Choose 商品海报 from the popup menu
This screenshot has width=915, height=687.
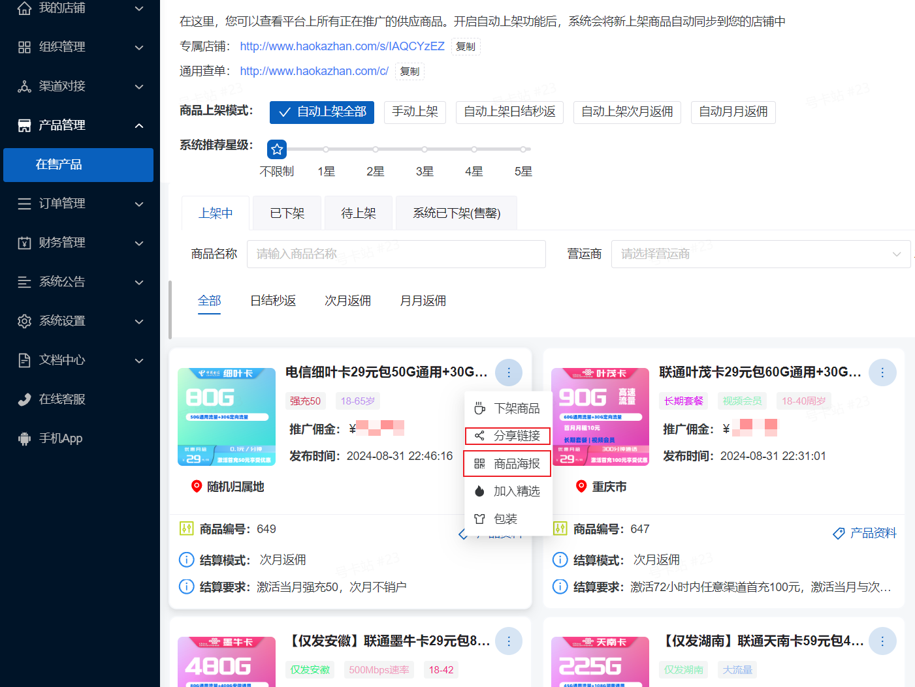[508, 464]
